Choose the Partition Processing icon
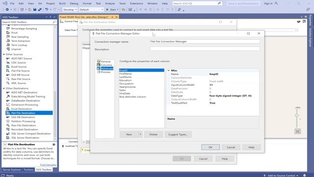 8,121
